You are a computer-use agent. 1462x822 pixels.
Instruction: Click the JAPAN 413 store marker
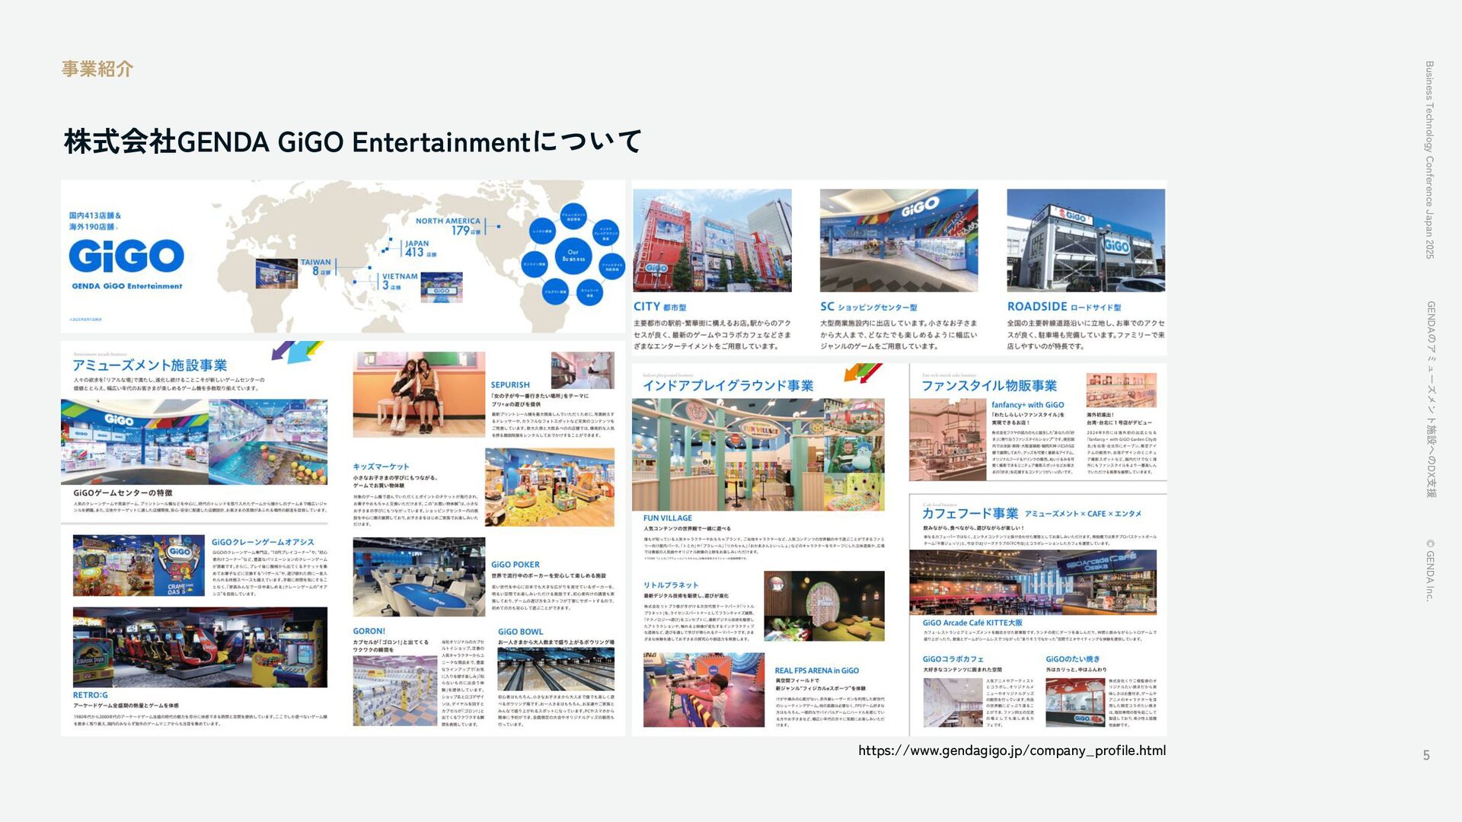[x=418, y=248]
